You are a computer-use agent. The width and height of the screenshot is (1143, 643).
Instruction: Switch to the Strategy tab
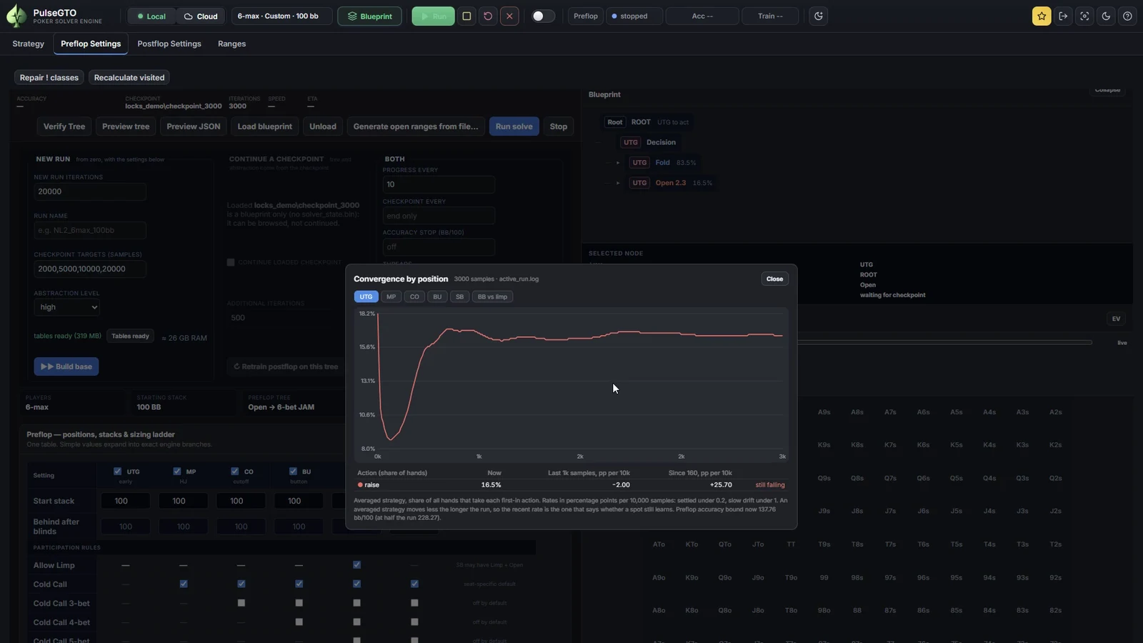tap(29, 44)
